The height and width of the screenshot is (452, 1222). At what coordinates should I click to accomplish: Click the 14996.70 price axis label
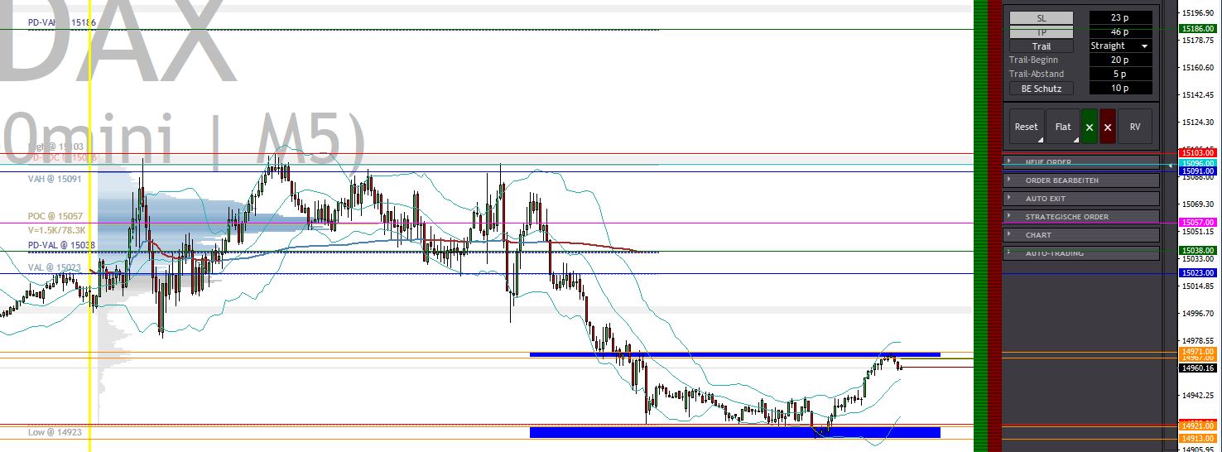pos(1199,313)
